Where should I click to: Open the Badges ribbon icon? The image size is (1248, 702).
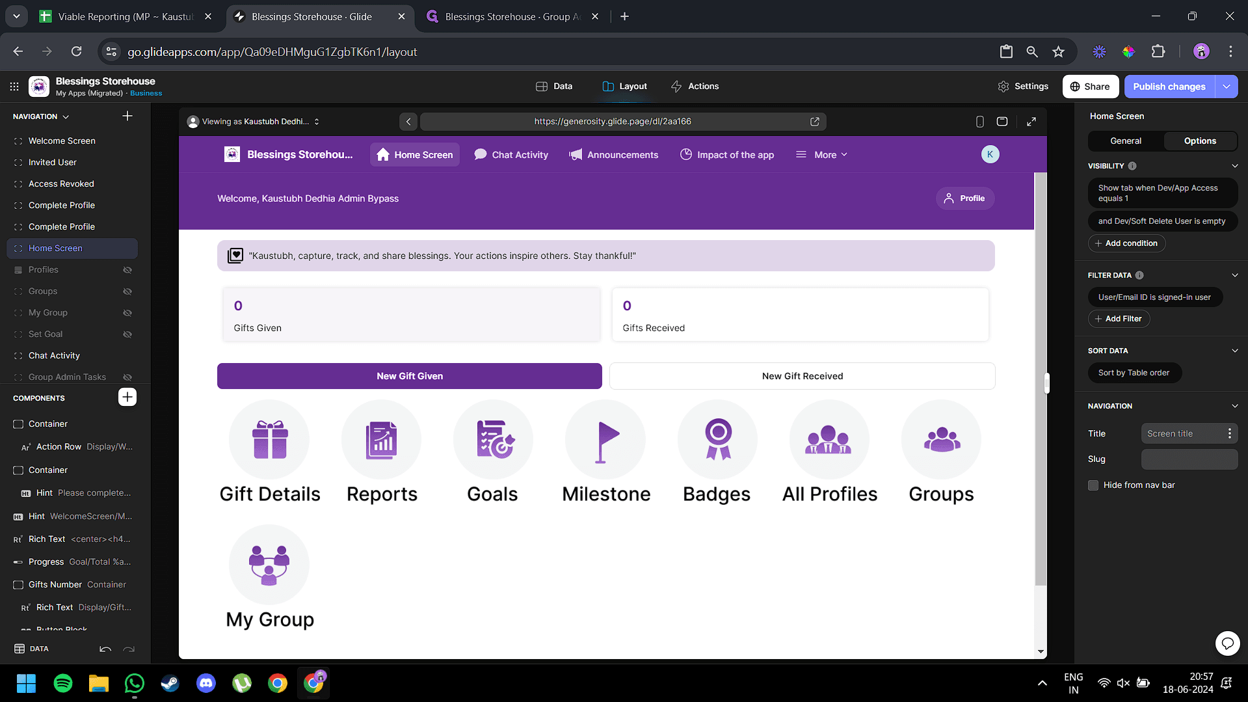[x=717, y=440]
